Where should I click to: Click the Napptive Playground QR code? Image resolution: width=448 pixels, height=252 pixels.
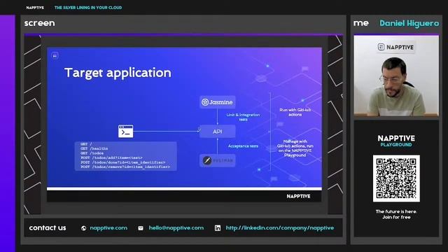396,178
